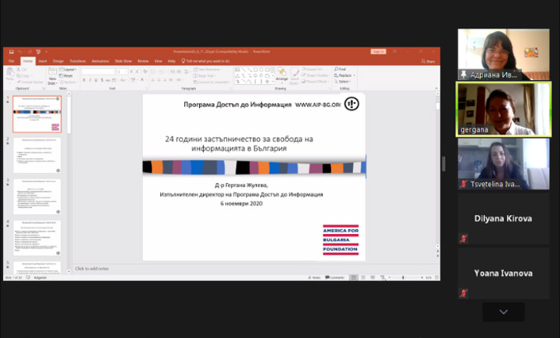The height and width of the screenshot is (338, 560).
Task: Toggle italic formatting in Font group
Action: 91,80
